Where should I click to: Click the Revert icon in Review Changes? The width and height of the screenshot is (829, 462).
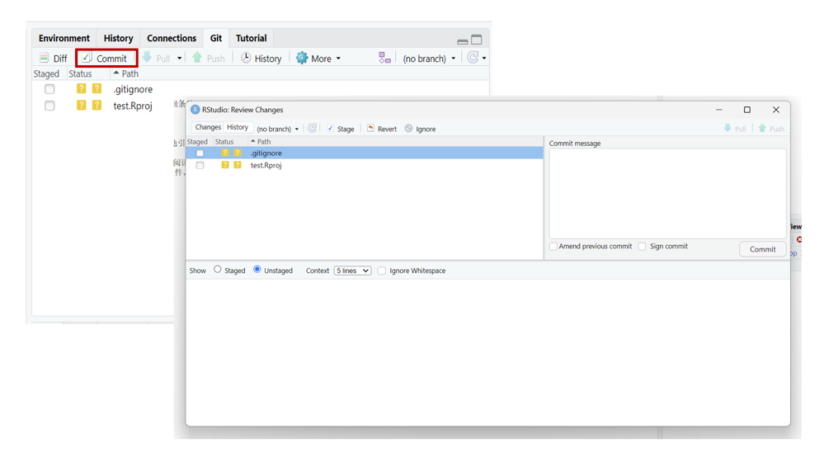tap(371, 129)
